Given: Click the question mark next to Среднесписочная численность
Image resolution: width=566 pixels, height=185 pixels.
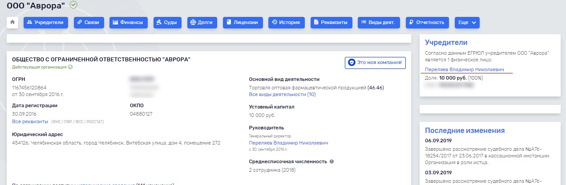Looking at the screenshot, I should (x=332, y=162).
